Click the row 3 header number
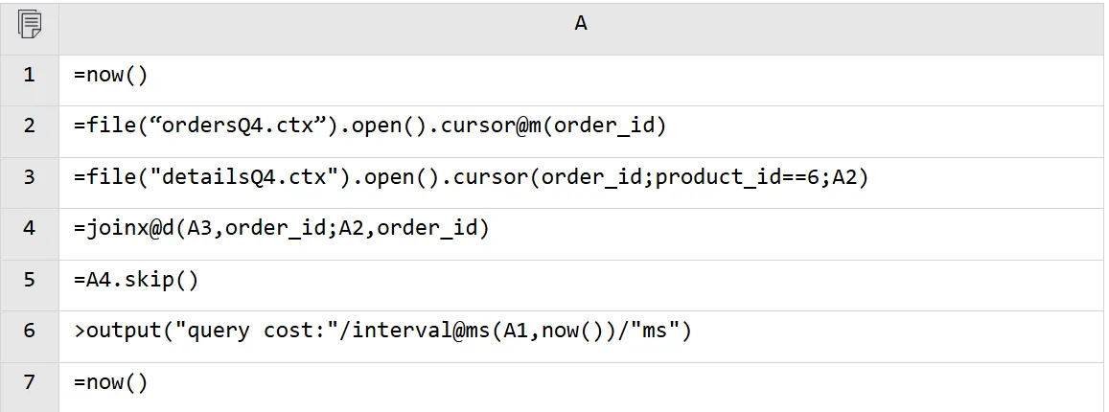The height and width of the screenshot is (412, 1109). 29,177
